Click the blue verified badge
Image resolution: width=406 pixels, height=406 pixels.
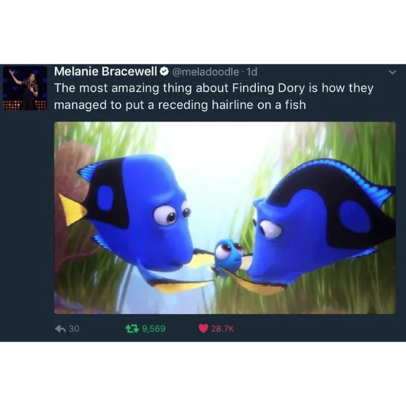pyautogui.click(x=164, y=72)
